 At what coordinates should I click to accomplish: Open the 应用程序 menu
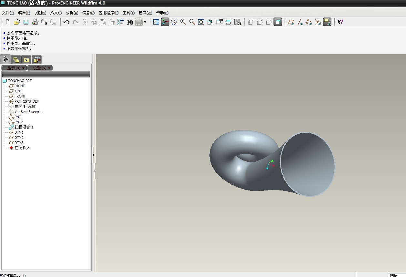pyautogui.click(x=108, y=13)
